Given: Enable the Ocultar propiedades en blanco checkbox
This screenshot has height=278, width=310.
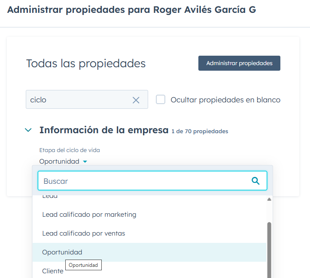Looking at the screenshot, I should click(161, 99).
